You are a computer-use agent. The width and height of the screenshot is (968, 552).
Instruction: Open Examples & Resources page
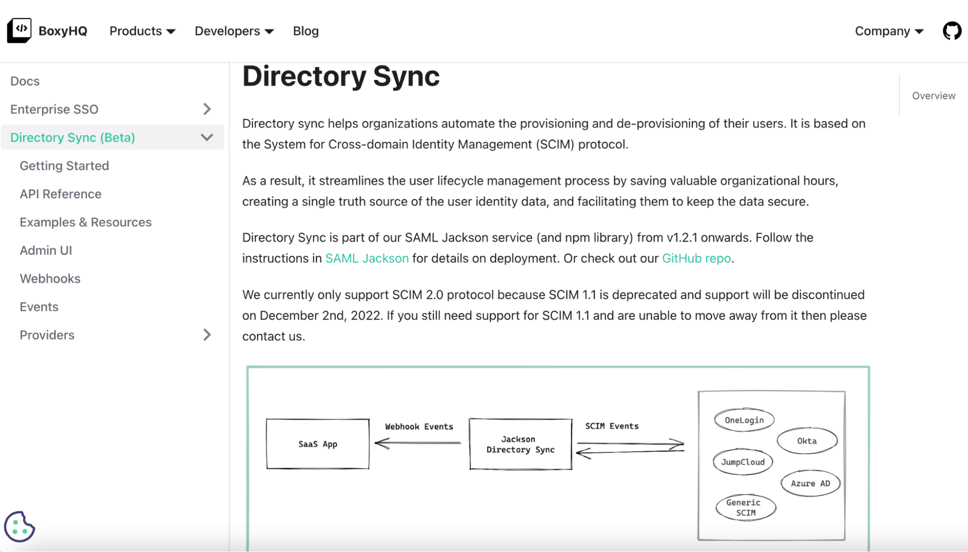[86, 222]
